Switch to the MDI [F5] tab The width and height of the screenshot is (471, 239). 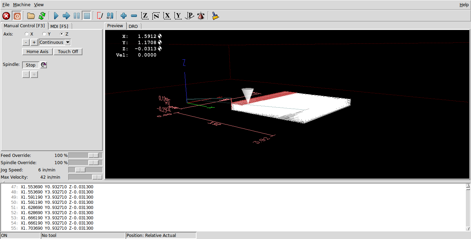(x=59, y=26)
